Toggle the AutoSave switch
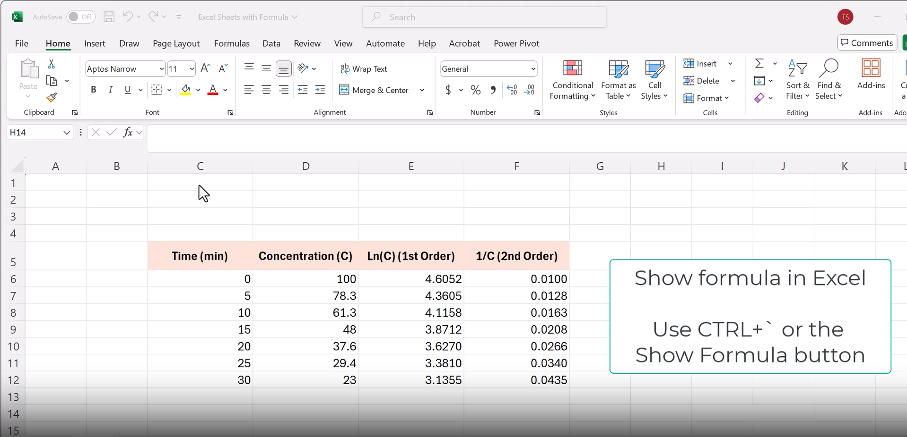This screenshot has width=907, height=437. 81,17
